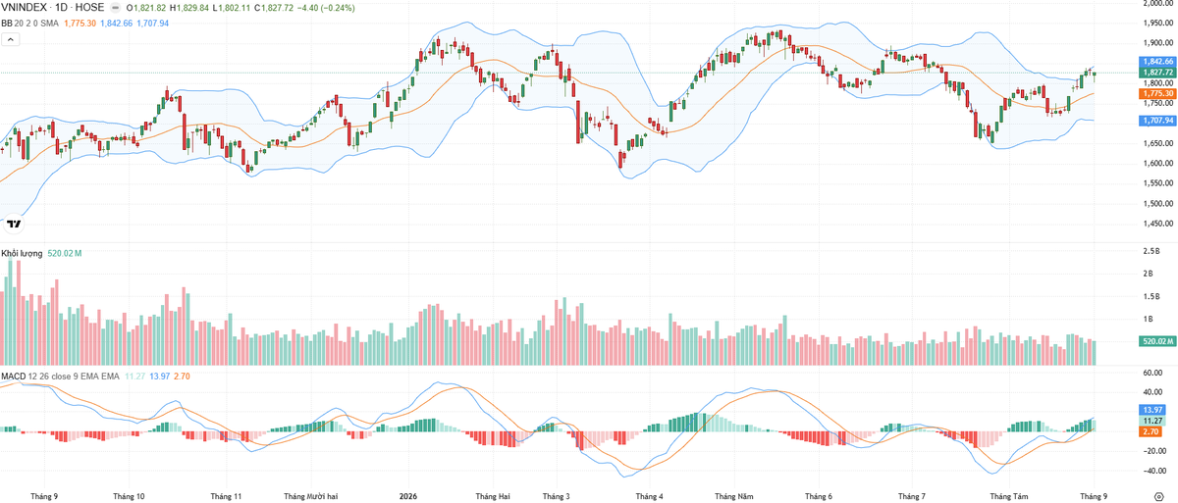Click the green 11.27 histogram axis tag
The width and height of the screenshot is (1178, 503).
(1152, 421)
